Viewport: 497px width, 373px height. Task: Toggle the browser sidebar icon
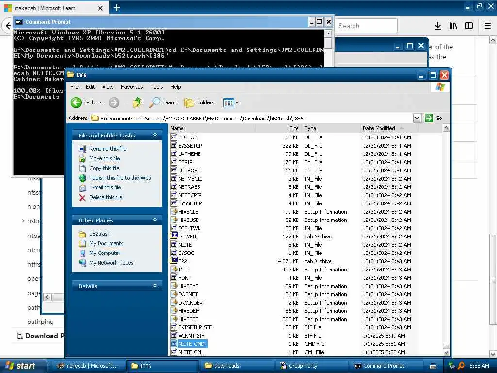(x=469, y=26)
